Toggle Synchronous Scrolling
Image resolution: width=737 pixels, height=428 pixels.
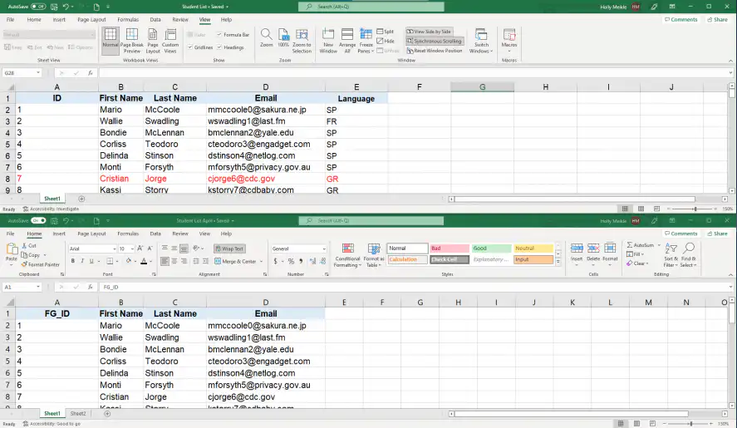[435, 41]
